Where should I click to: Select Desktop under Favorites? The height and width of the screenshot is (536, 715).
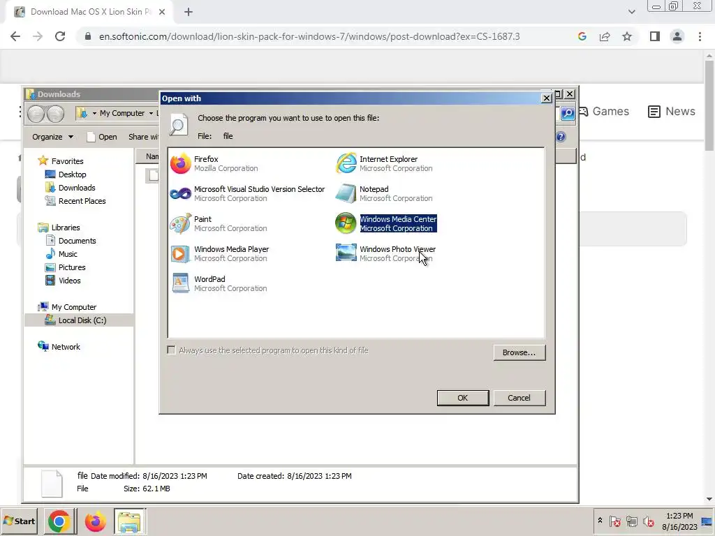click(x=72, y=174)
